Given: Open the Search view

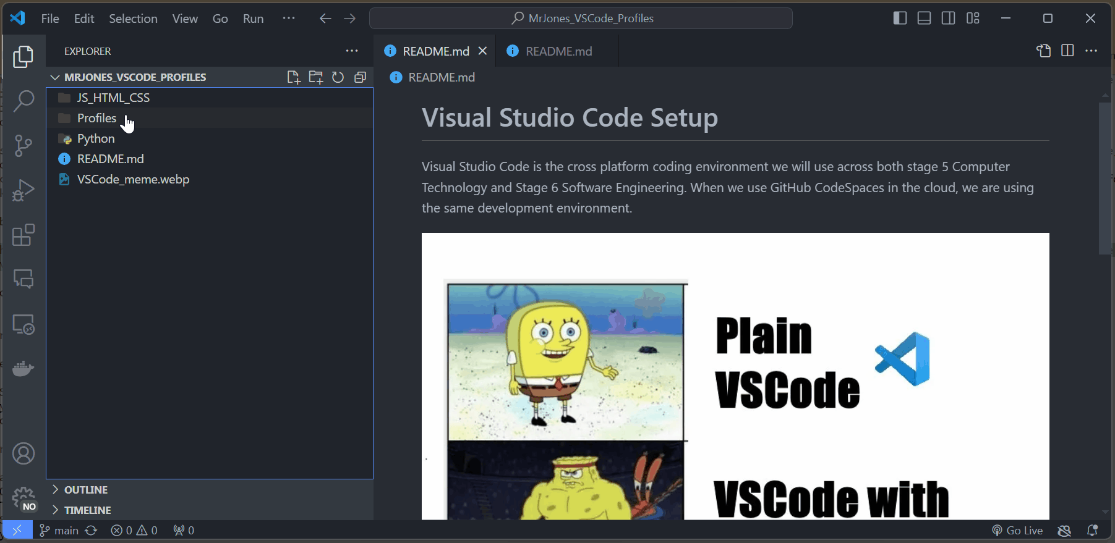Looking at the screenshot, I should click(23, 101).
